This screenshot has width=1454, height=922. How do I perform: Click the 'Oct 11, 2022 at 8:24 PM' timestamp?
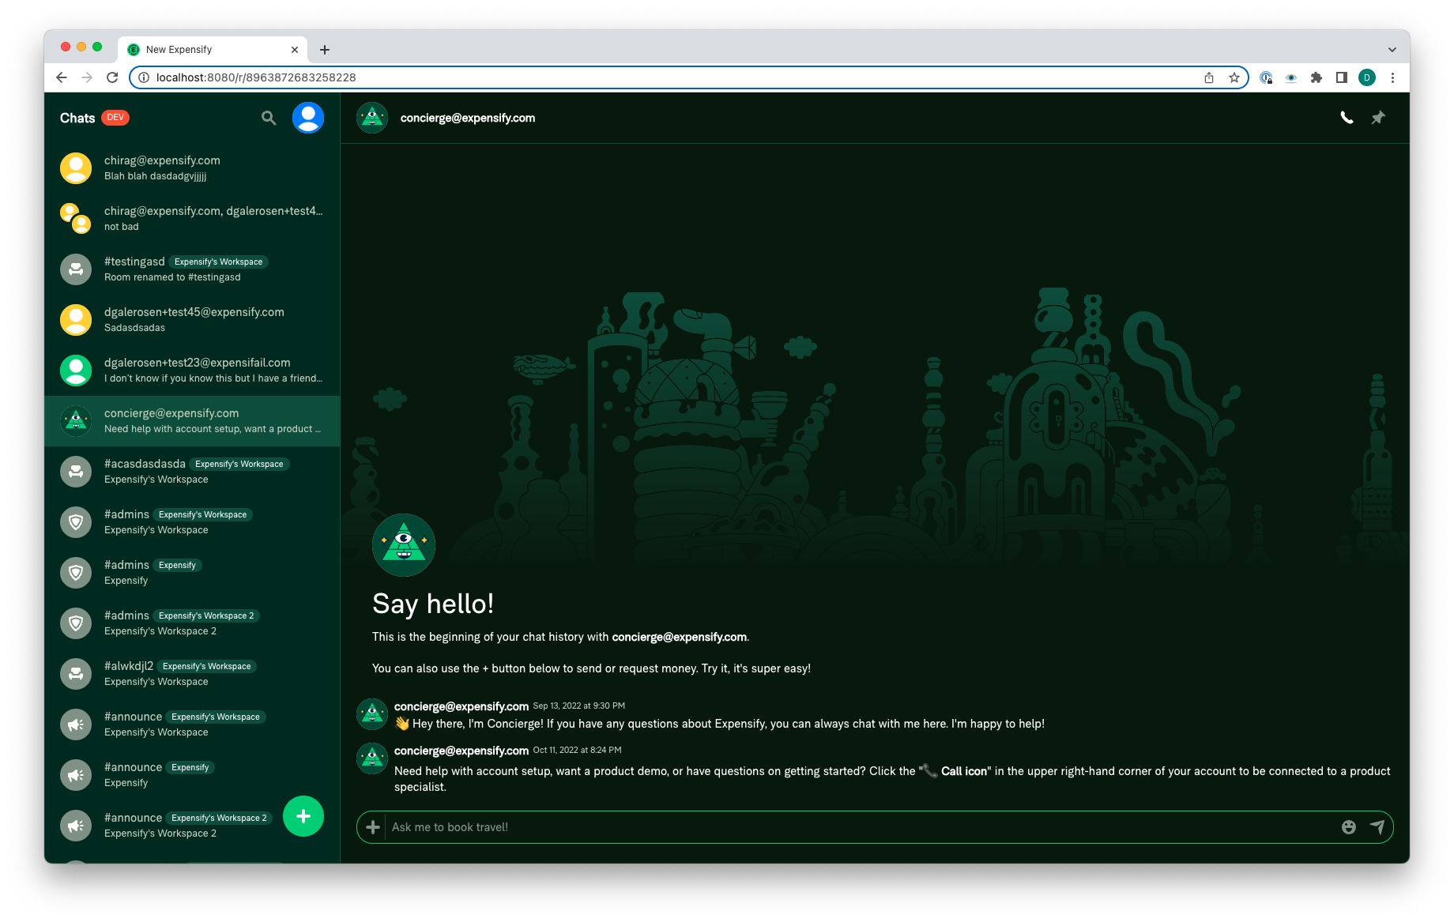578,750
